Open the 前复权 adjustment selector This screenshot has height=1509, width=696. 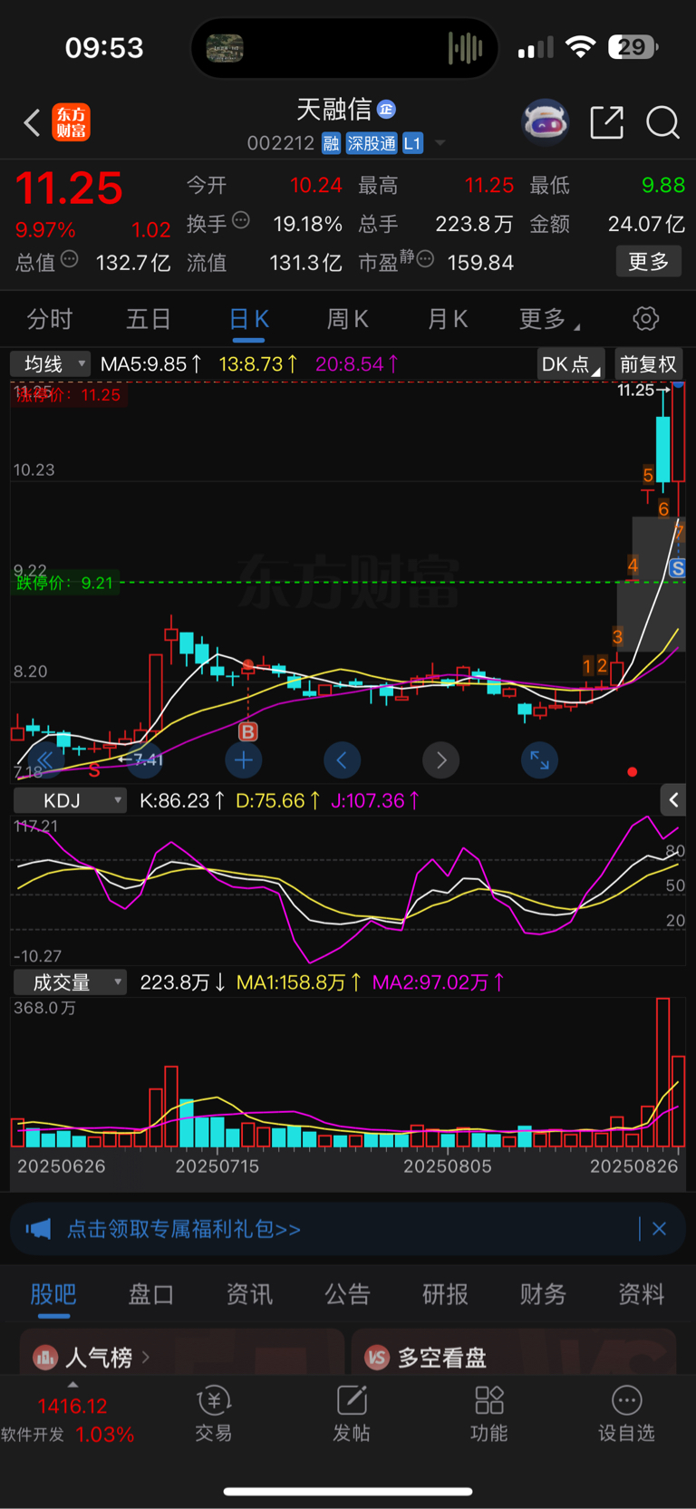[x=648, y=364]
